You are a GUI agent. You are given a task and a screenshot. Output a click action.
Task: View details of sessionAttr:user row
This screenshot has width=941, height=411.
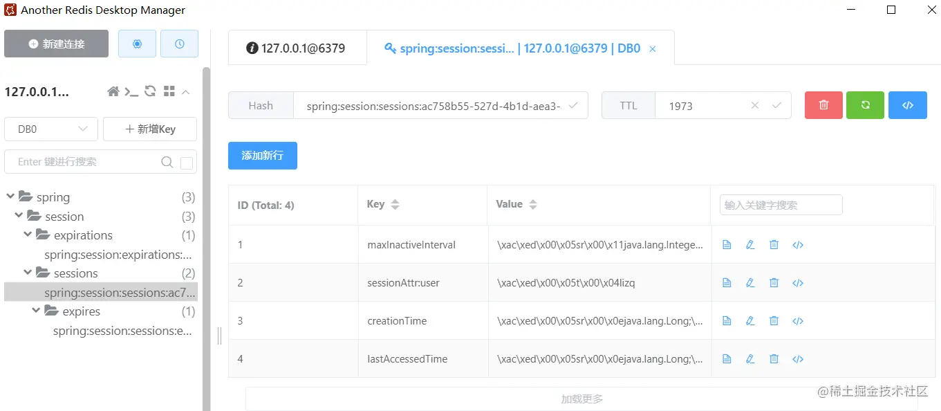tap(727, 283)
